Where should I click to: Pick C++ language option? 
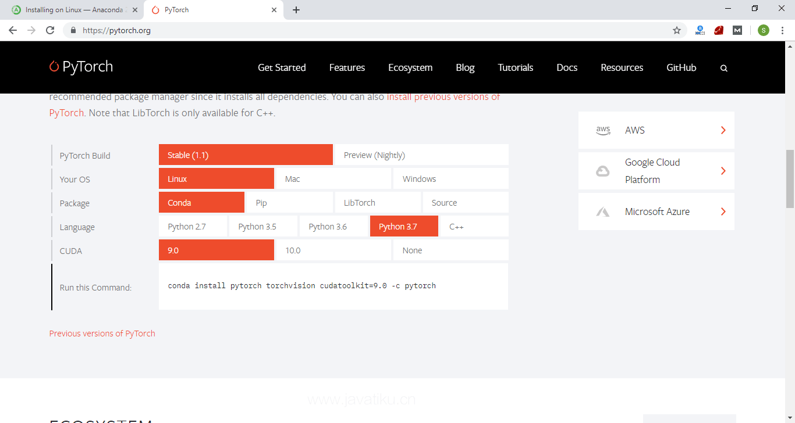pyautogui.click(x=474, y=226)
